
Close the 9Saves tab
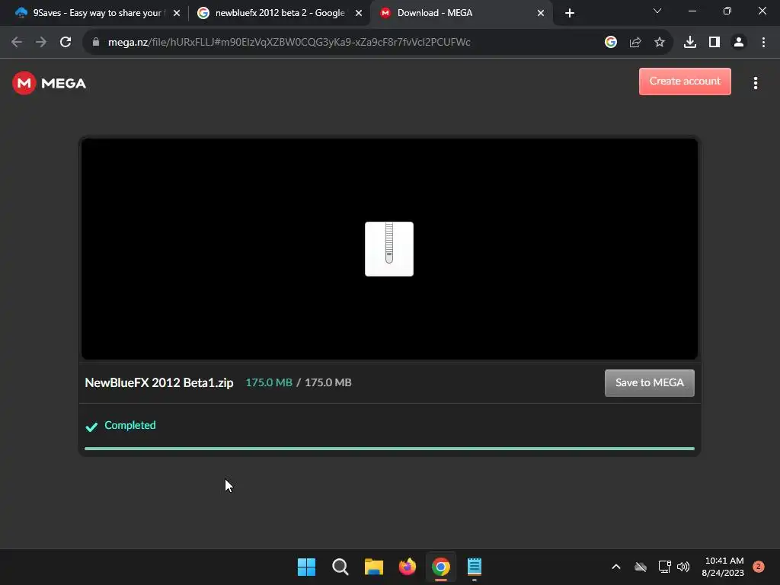(x=177, y=13)
